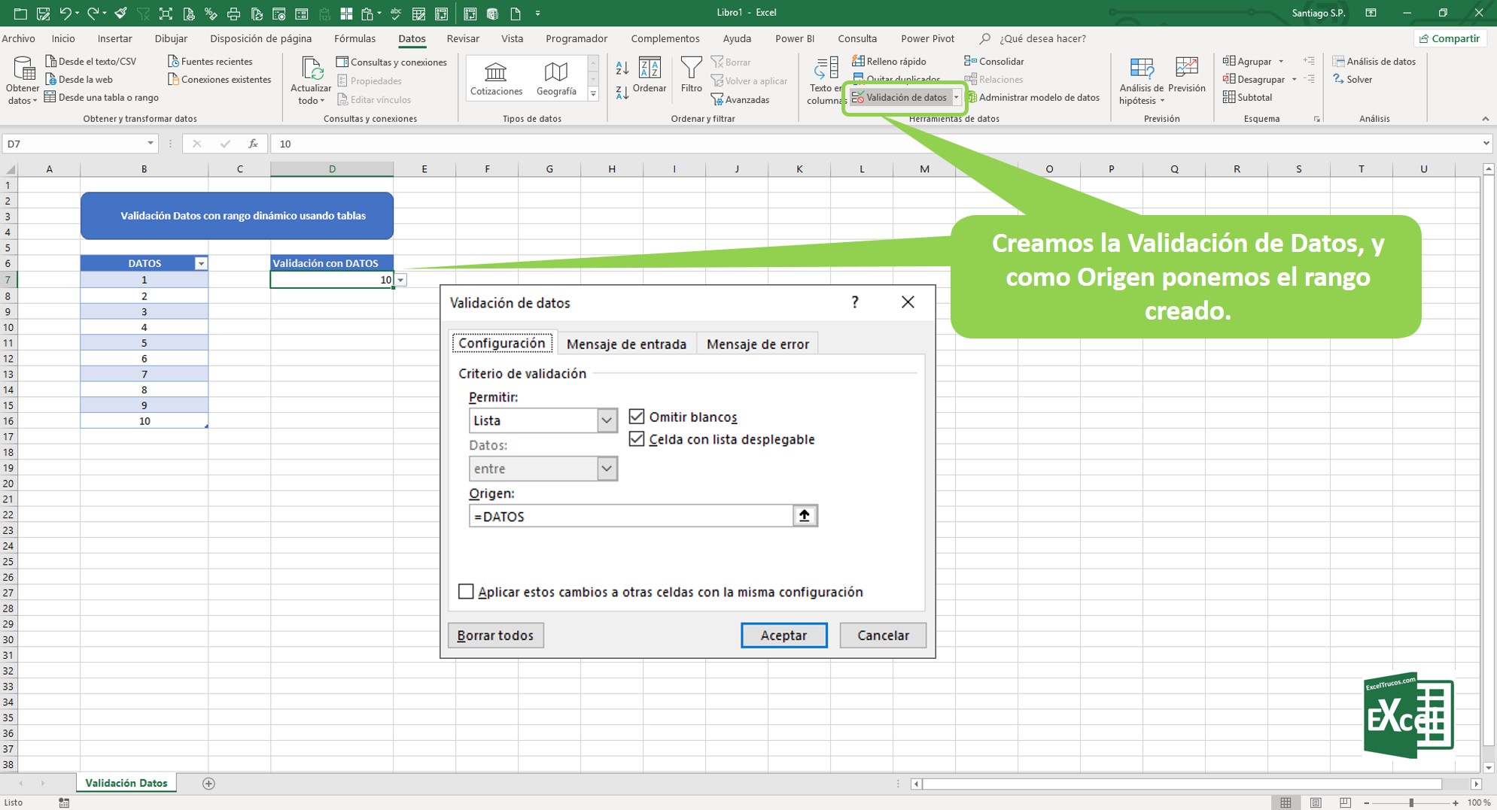This screenshot has width=1497, height=810.
Task: Uncheck Omitir blancos checkbox
Action: (637, 417)
